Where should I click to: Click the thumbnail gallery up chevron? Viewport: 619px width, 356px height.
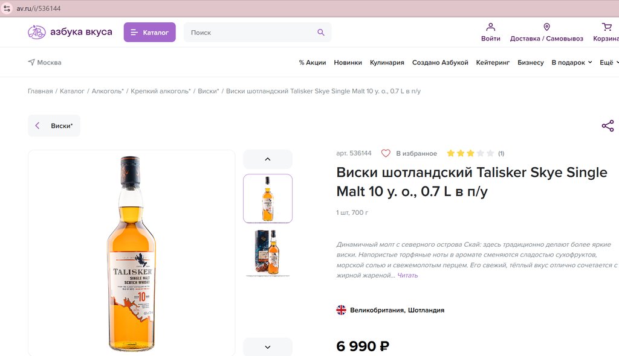268,159
